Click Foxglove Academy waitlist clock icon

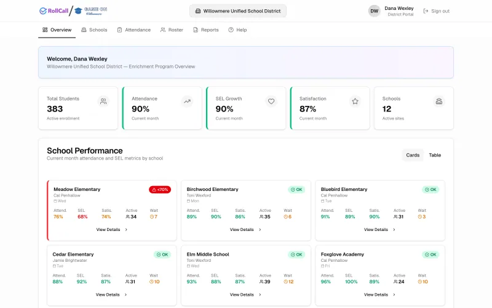pos(420,282)
